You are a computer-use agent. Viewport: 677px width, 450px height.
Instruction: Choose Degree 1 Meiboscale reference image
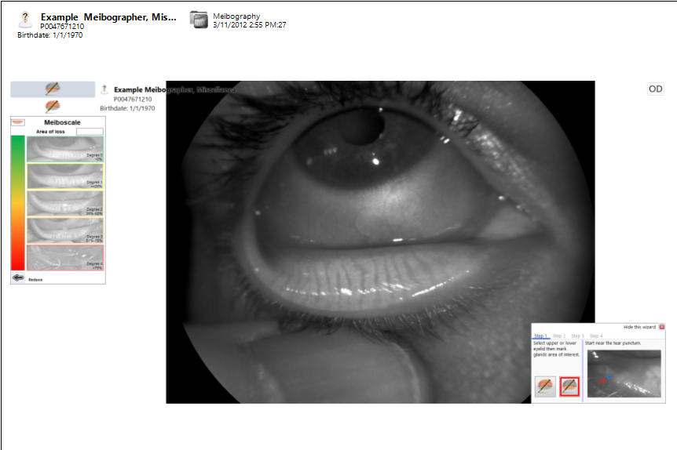coord(65,176)
